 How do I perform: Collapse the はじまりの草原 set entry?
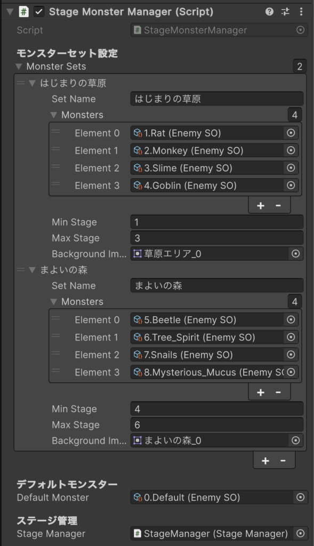(x=33, y=83)
